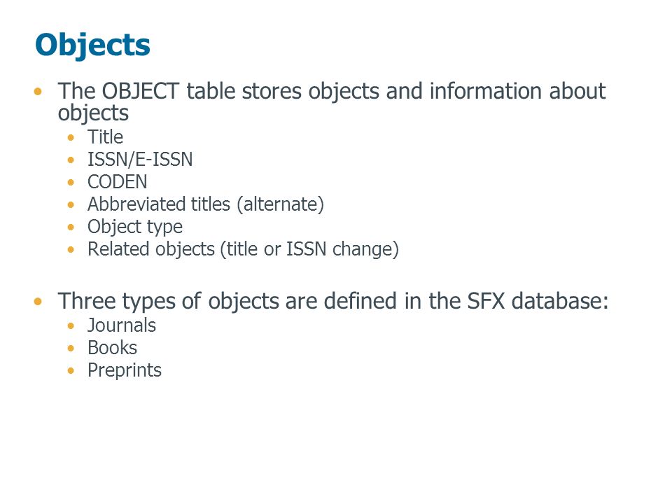Select the ISSN/E-ISSN bullet item
The width and height of the screenshot is (672, 504).
point(140,160)
